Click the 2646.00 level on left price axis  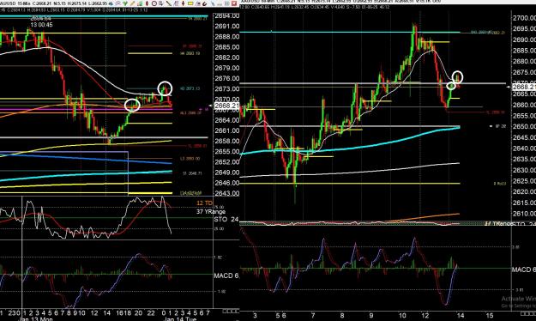click(226, 183)
